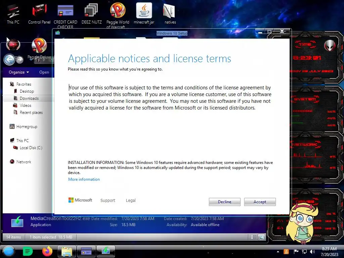Open the Organize menu dropdown
Image resolution: width=344 pixels, height=258 pixels.
tap(19, 72)
